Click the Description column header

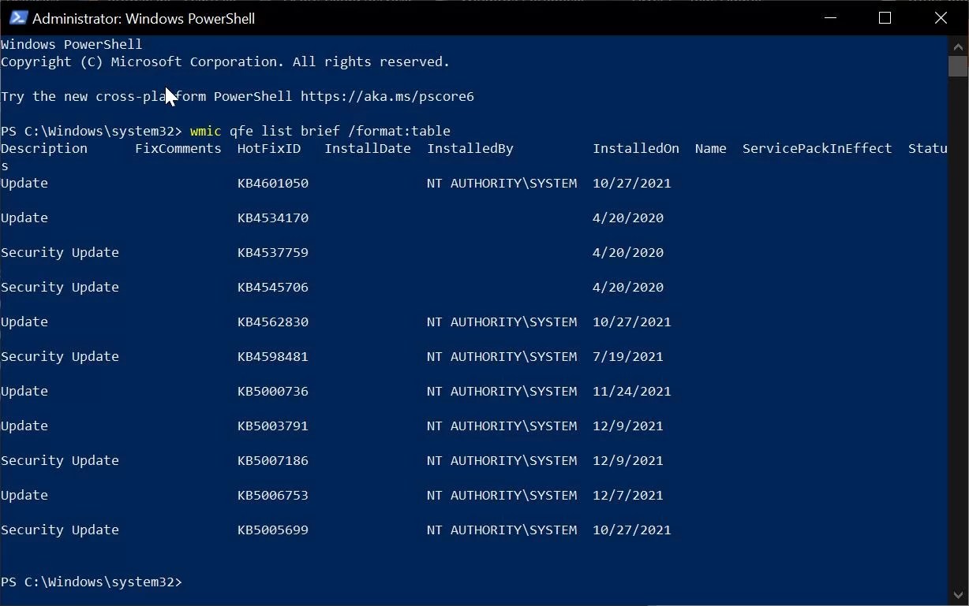pos(43,148)
